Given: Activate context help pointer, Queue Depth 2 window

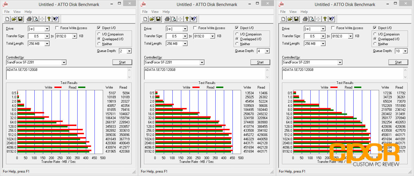Looking at the screenshot, I should (56, 19).
